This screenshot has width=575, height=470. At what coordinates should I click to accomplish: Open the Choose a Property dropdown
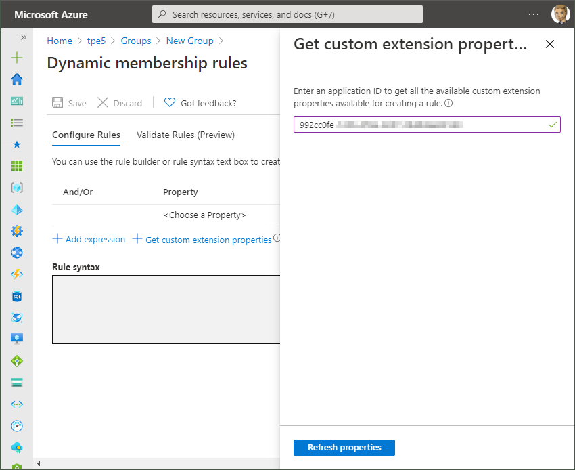tap(204, 215)
